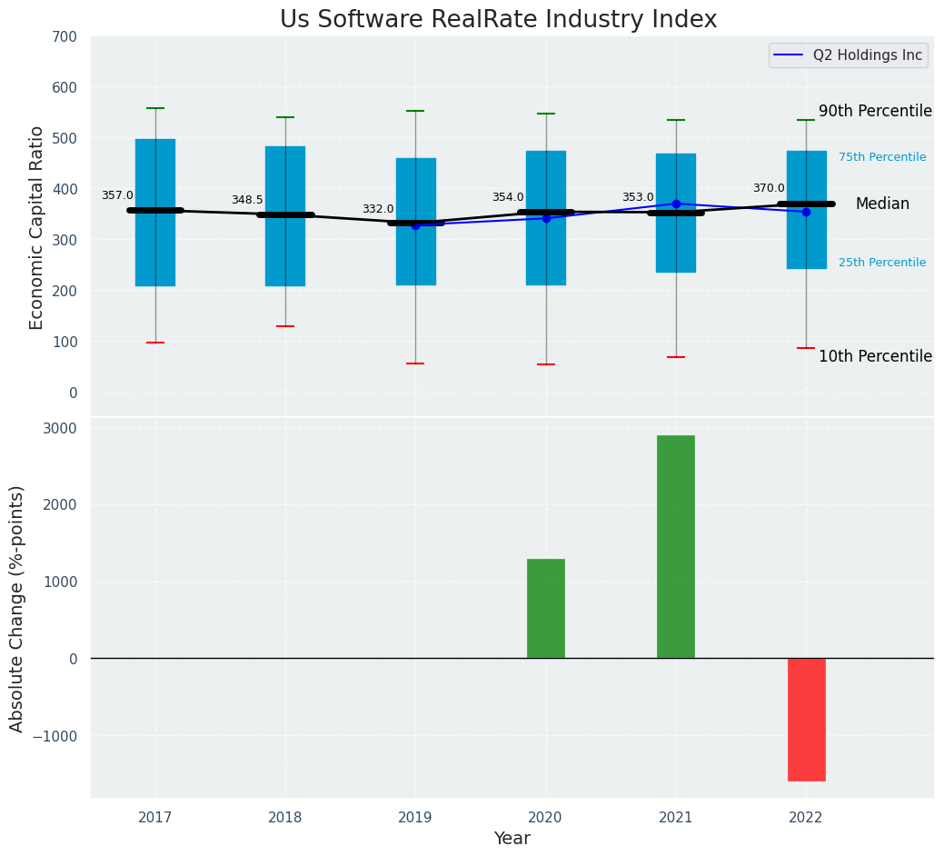The height and width of the screenshot is (856, 944).
Task: Click the Q2 Holdings data point for 2021
Action: coord(676,204)
